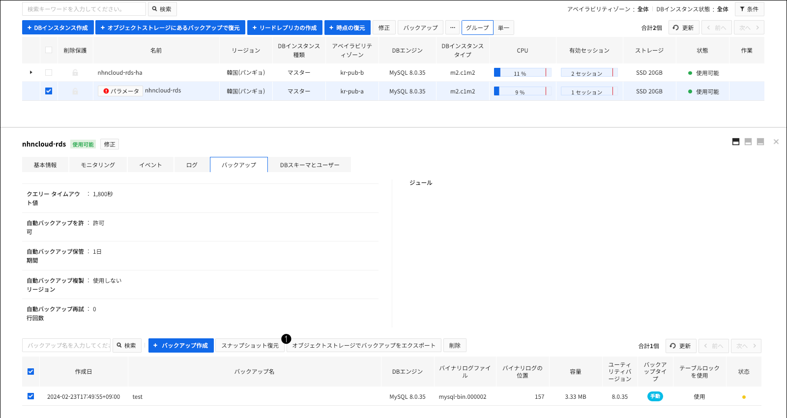Click オブジェクトストレージにあるバックアップで復元 button
This screenshot has height=418, width=787.
171,28
